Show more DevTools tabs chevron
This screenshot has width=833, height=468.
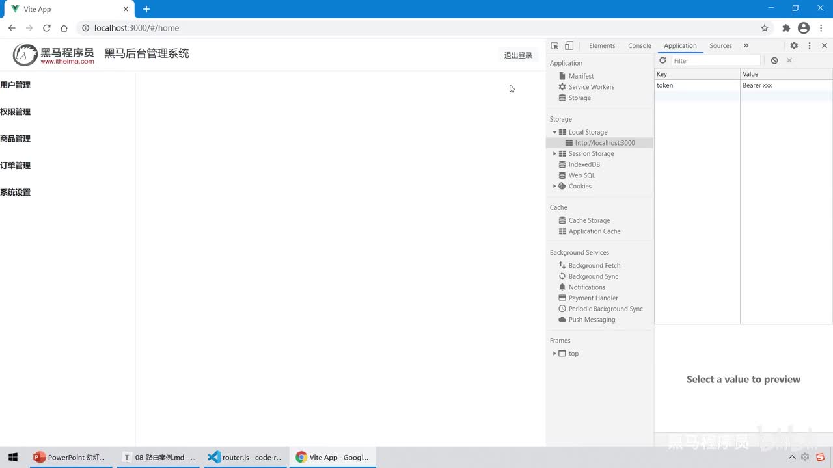(746, 45)
